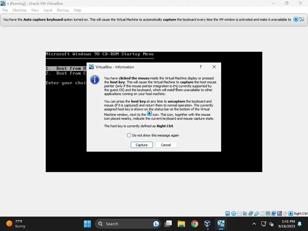The width and height of the screenshot is (308, 231).
Task: Click Microsoft Windows 98 CD-ROM Startup Menu text
Action: click(100, 54)
